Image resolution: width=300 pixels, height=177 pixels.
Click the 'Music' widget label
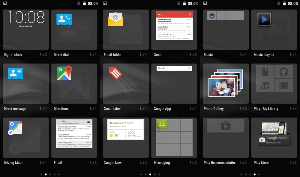pyautogui.click(x=208, y=55)
